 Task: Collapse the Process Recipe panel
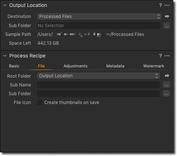[x=5, y=56]
